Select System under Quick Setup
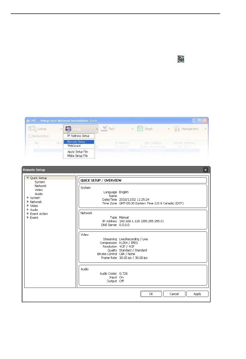This screenshot has width=246, height=359. coord(40,182)
